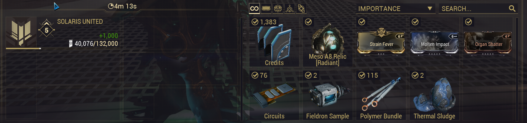Viewport: 527px width, 123px height.
Task: Select the hexagon resources filter icon
Action: point(290,9)
